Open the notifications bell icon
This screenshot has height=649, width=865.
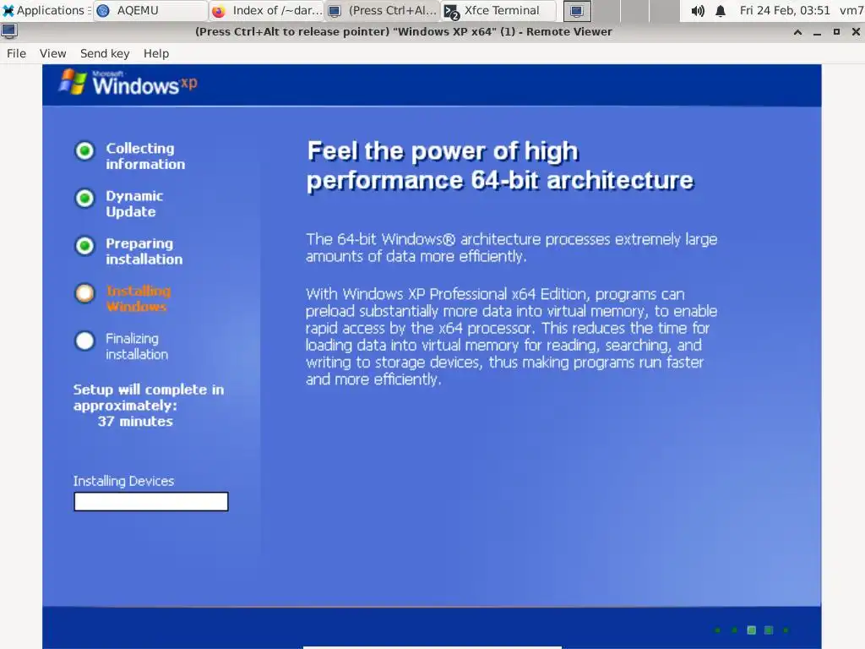pyautogui.click(x=720, y=10)
